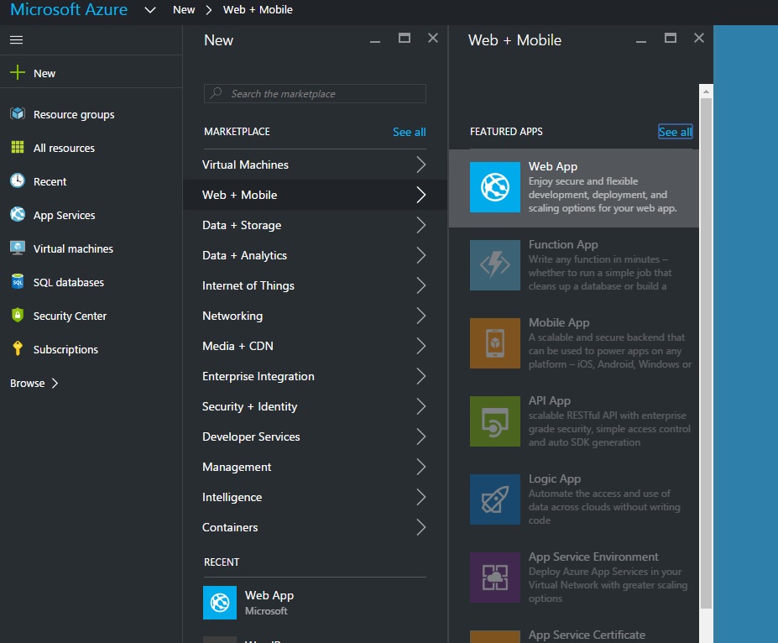Expand Data + Analytics chevron
The width and height of the screenshot is (778, 643).
[420, 255]
